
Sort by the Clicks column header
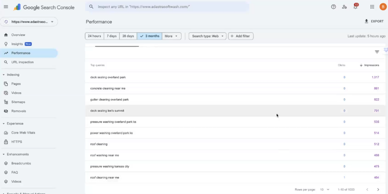tap(341, 65)
